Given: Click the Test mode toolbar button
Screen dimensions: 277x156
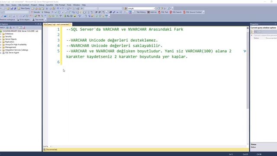Looking at the screenshot, I should [x=38, y=19].
